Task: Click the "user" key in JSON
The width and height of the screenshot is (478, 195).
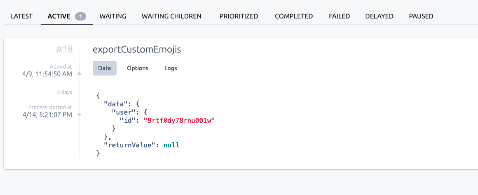Action: point(124,112)
